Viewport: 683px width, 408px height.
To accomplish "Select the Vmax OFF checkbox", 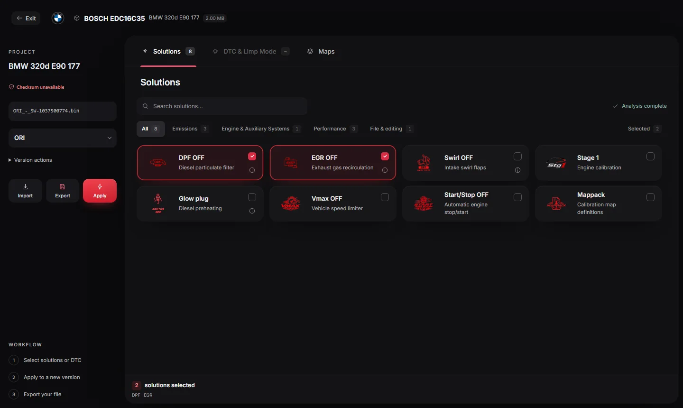I will tap(385, 197).
